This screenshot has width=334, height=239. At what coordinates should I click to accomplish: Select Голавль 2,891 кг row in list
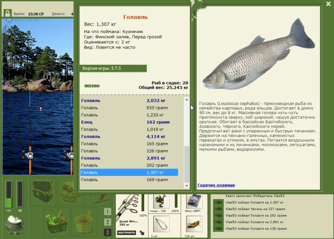tap(129, 158)
